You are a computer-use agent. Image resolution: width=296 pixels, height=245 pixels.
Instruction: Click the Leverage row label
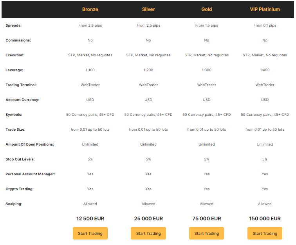point(14,70)
